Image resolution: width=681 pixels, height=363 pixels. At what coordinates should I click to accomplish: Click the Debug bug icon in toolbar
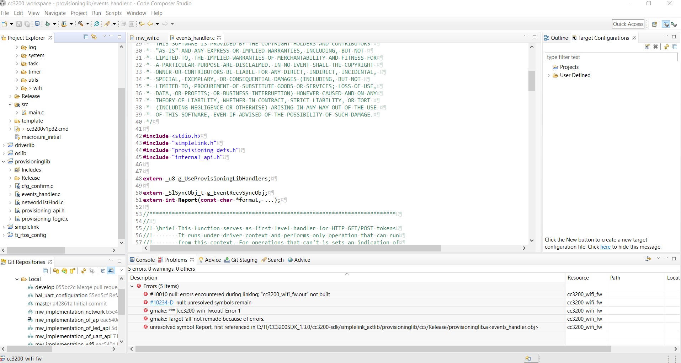tap(47, 24)
